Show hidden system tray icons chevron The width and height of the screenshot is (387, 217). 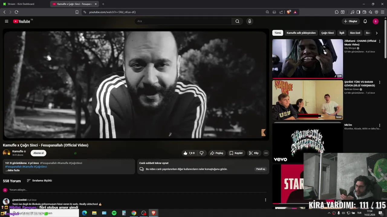[x=329, y=213]
